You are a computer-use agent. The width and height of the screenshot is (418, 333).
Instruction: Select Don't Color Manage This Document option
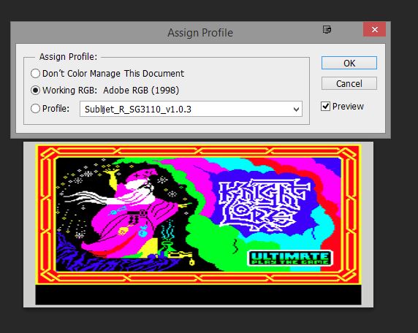(x=36, y=73)
